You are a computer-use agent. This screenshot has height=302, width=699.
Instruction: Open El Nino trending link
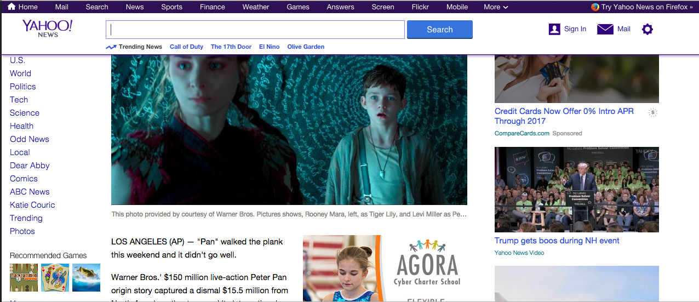pos(269,47)
